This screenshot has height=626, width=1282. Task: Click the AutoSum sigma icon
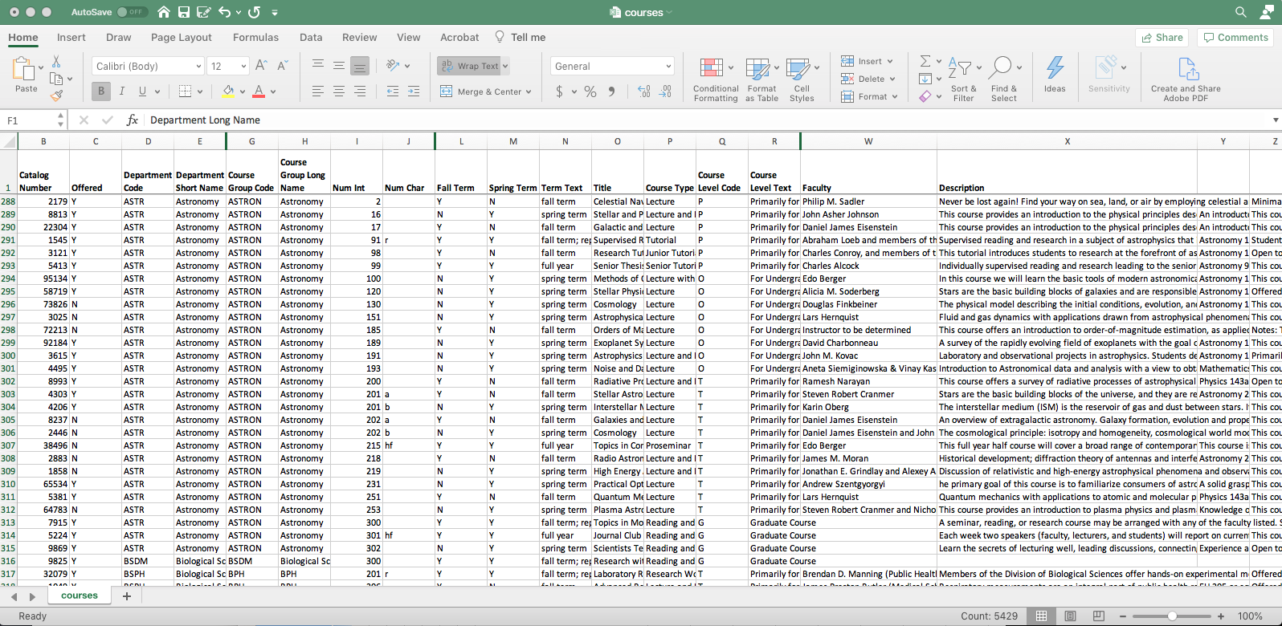tap(925, 61)
